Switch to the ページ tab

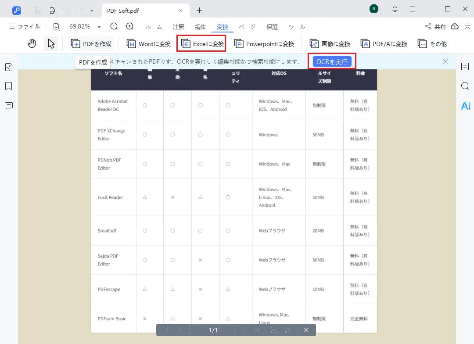(247, 27)
